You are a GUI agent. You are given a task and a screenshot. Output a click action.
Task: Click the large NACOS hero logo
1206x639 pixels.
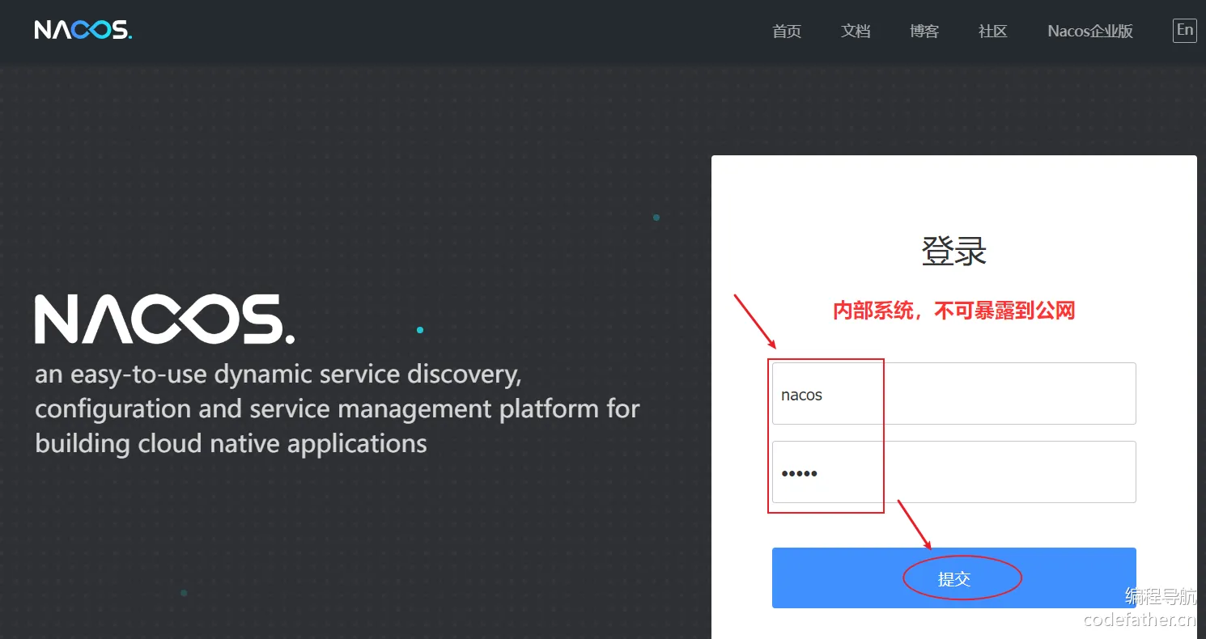pyautogui.click(x=165, y=319)
